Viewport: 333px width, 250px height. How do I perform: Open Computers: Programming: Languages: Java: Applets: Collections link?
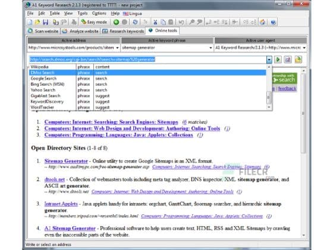[118, 135]
